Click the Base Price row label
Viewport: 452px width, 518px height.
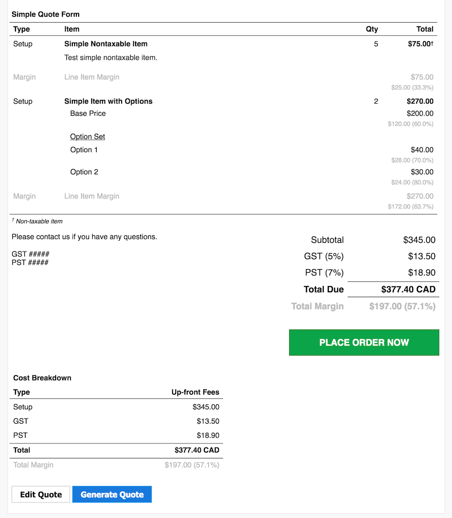coord(88,113)
